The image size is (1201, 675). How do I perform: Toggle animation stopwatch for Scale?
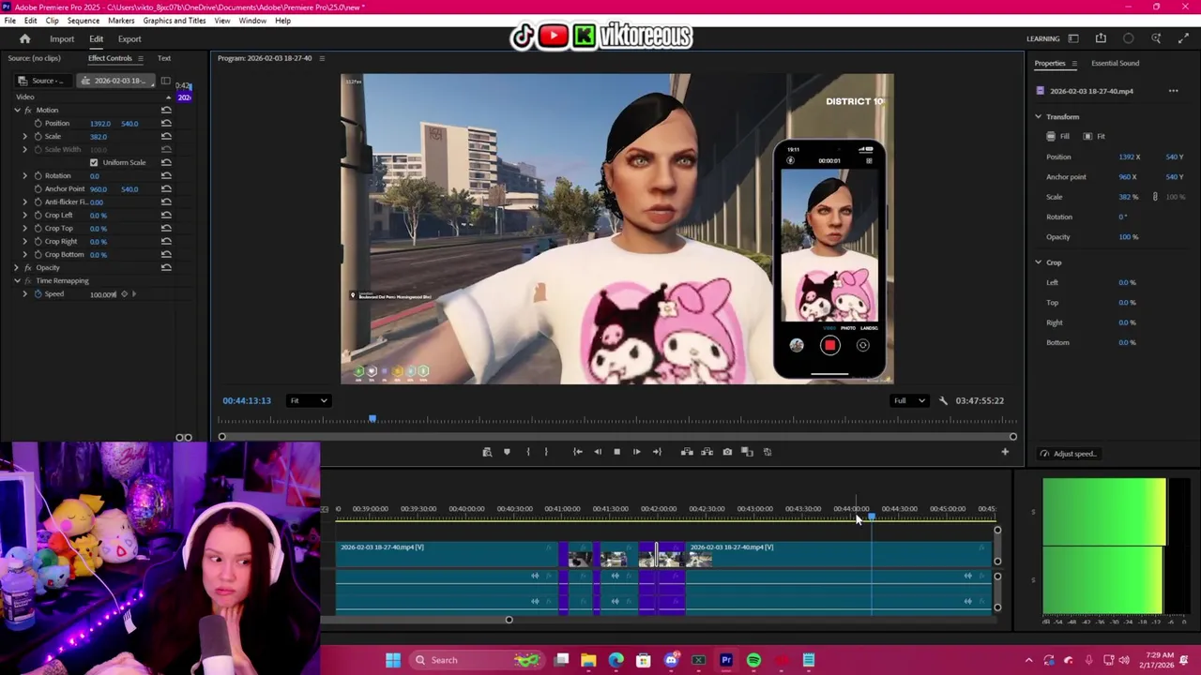[x=38, y=136]
